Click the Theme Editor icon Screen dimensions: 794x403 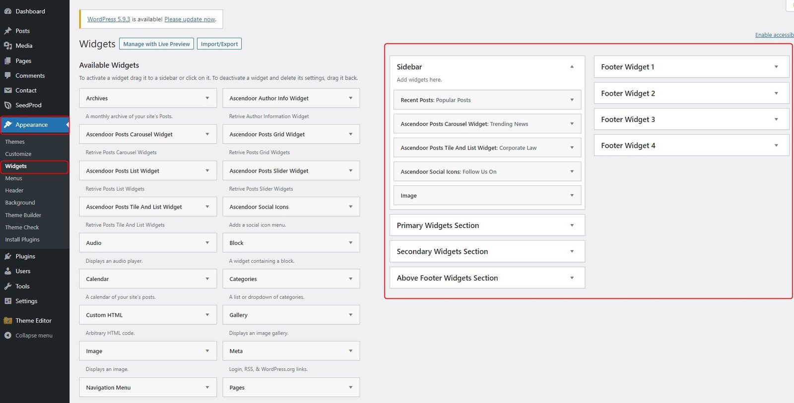(x=8, y=321)
